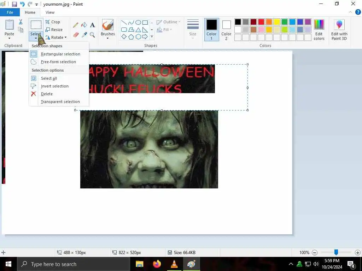
Task: Choose the Right arrow shape
Action: pyautogui.click(x=145, y=36)
